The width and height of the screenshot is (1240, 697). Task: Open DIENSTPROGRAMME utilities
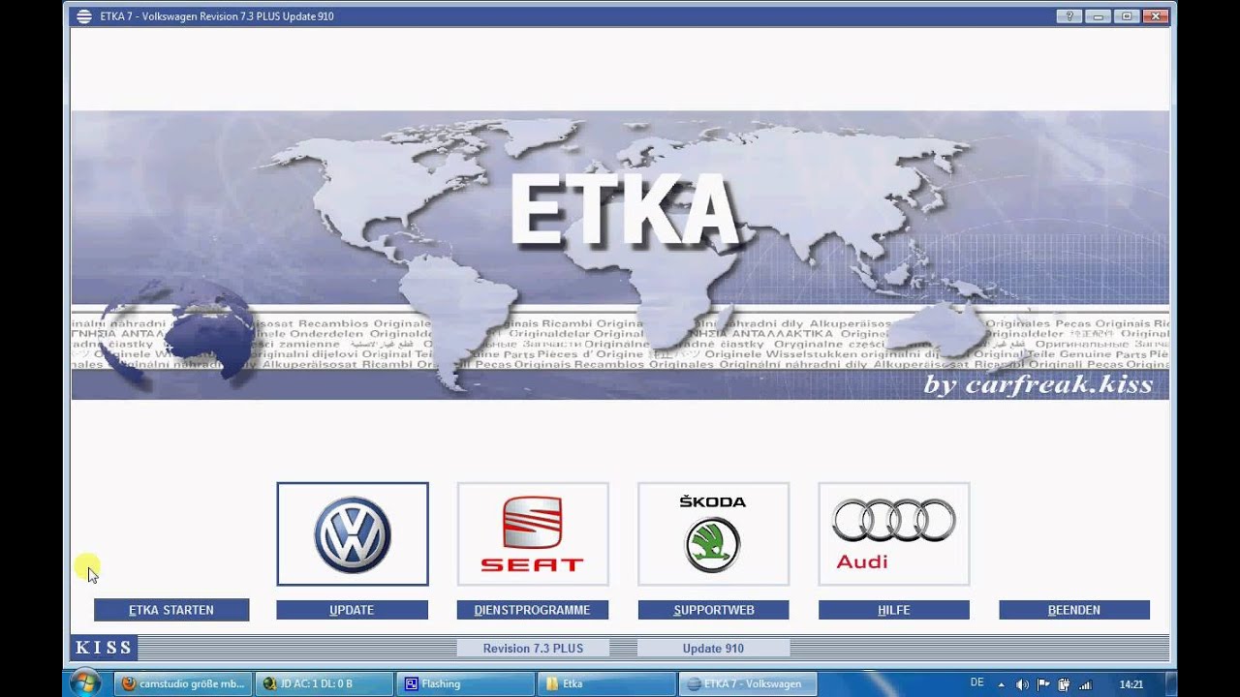533,610
